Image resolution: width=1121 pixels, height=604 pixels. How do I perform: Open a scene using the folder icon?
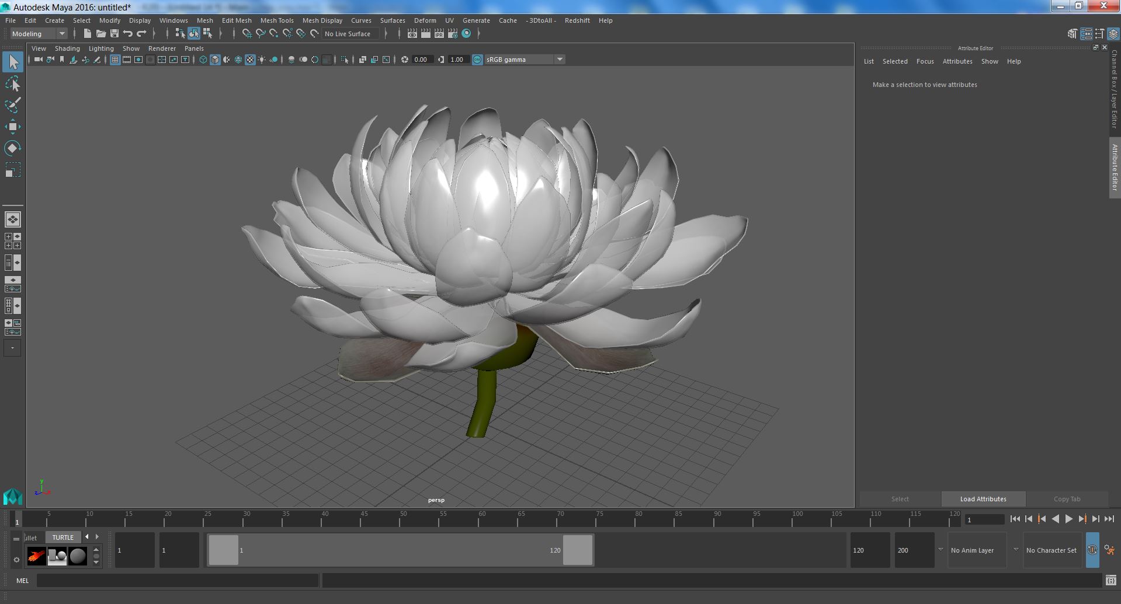[x=100, y=33]
